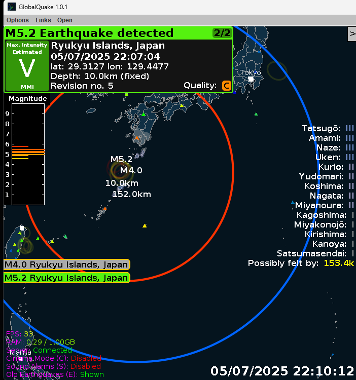
Task: Click the teal station triangle near Ishigaki islands
Action: point(65,236)
